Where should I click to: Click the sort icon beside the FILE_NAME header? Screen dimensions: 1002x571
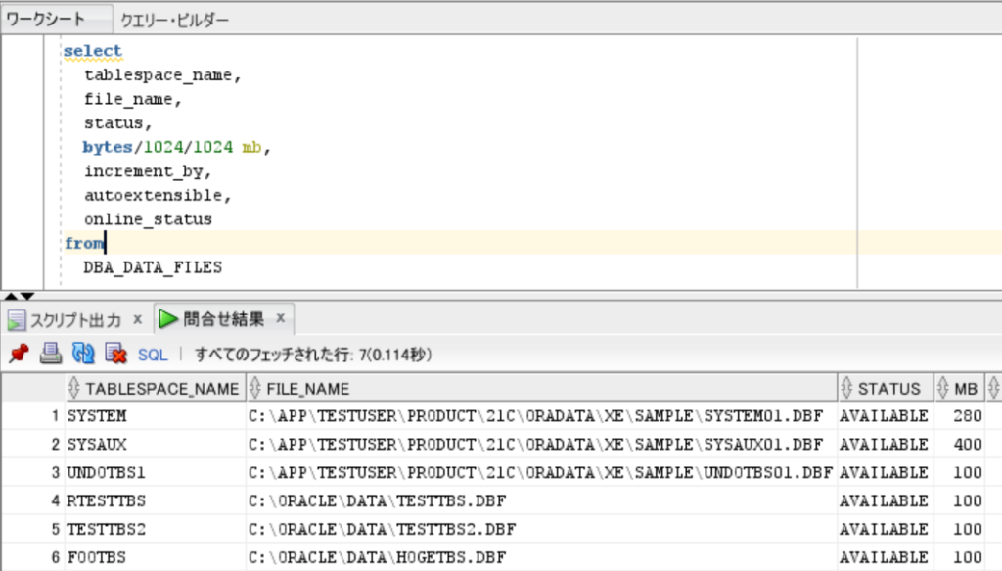click(255, 389)
